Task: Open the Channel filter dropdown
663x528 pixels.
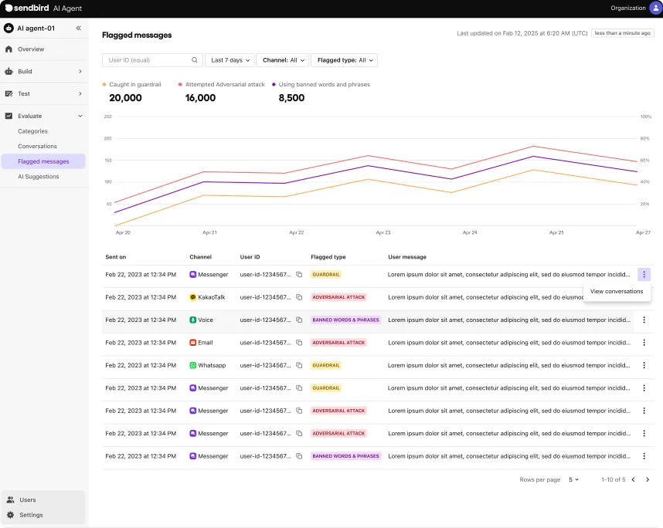Action: click(x=283, y=60)
